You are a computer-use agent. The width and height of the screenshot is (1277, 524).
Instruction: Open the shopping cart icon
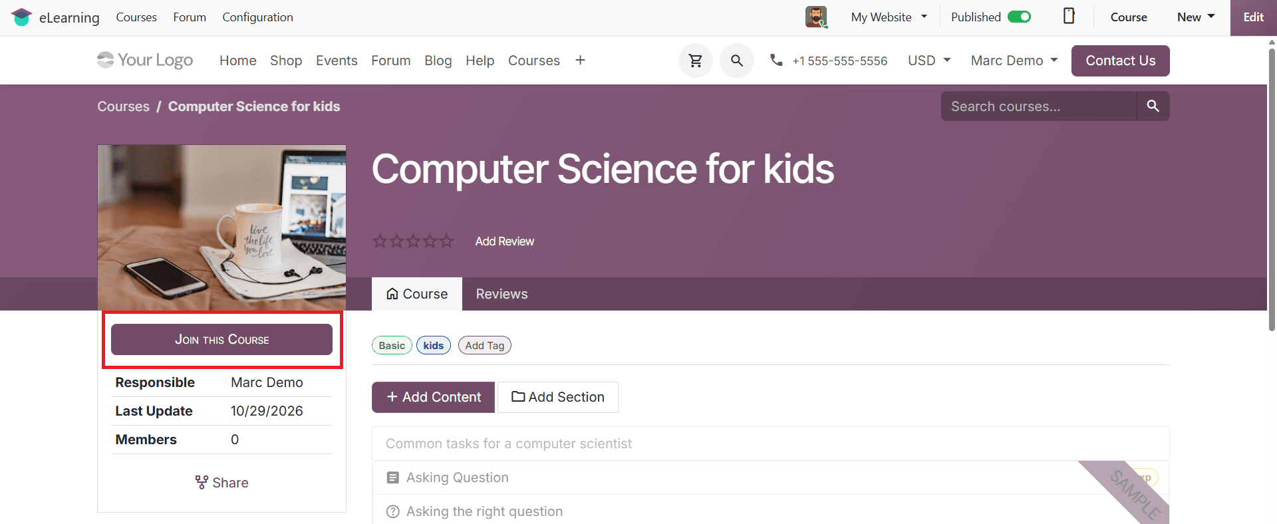[x=696, y=61]
